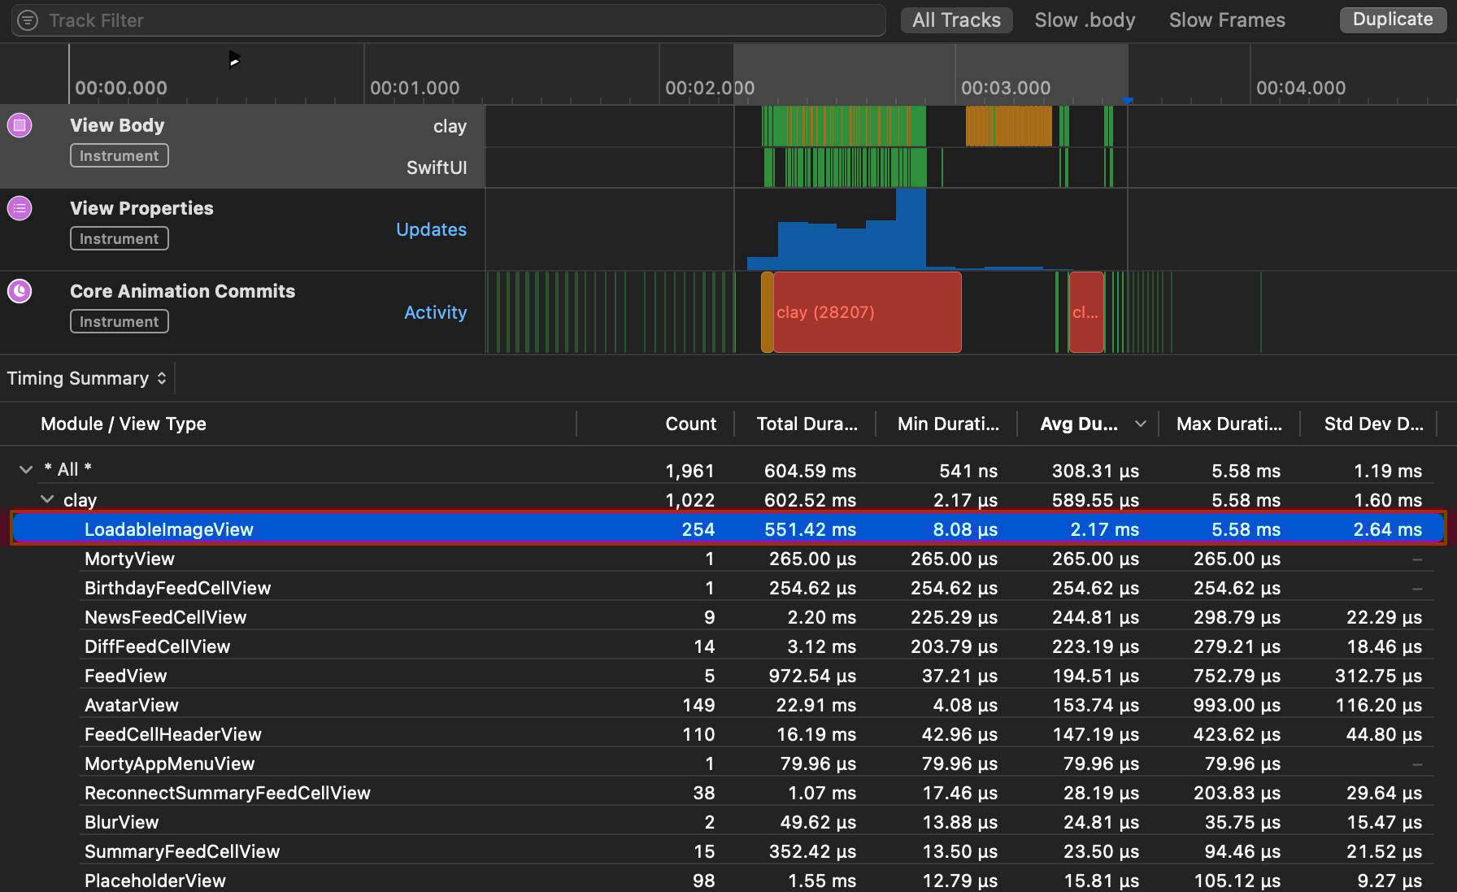Click the flag marker in timeline ruler
This screenshot has height=892, width=1457.
click(x=234, y=59)
